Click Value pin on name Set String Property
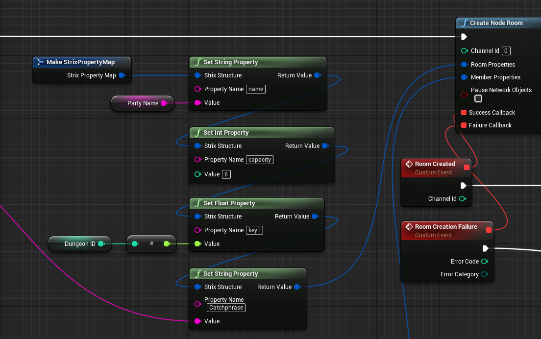 click(x=197, y=103)
